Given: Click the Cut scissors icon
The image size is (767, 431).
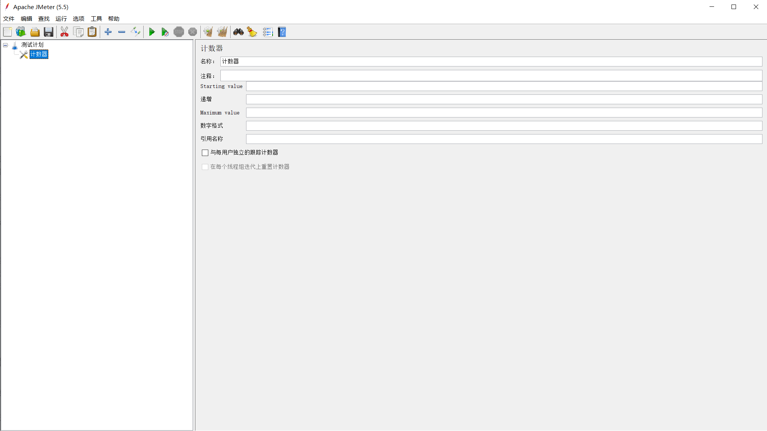Looking at the screenshot, I should tap(64, 32).
